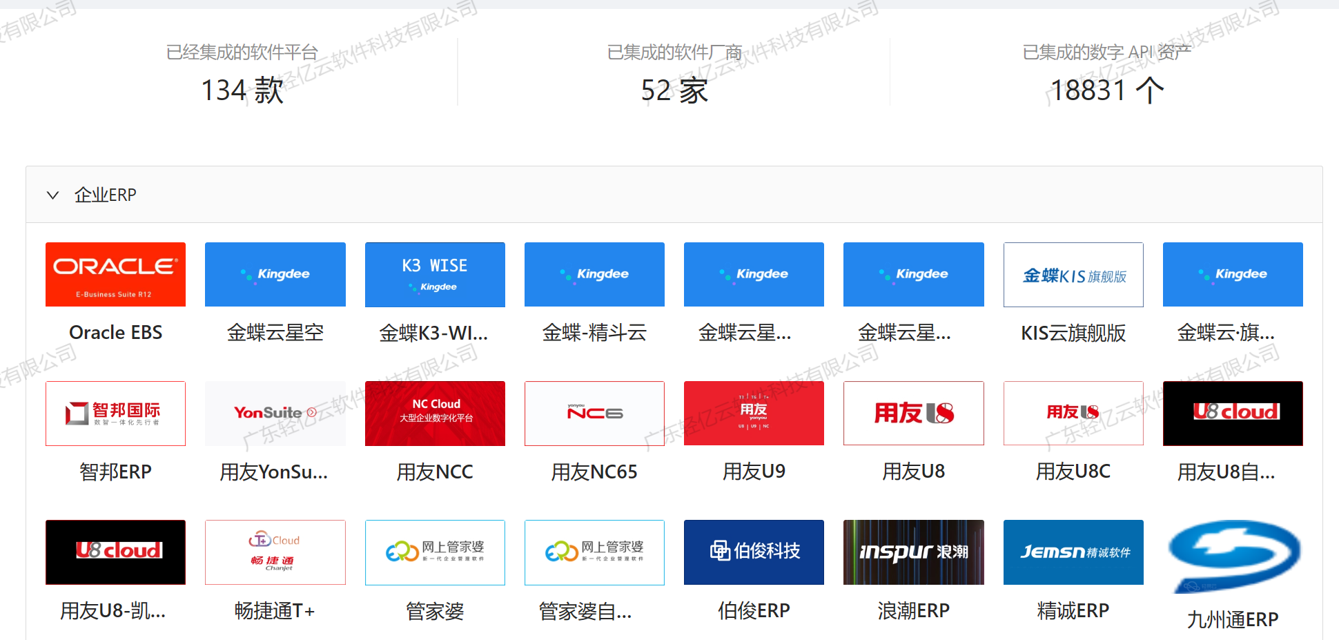1339x640 pixels.
Task: Open U8 cloud logo above 用友U8-凯...
Action: (115, 552)
